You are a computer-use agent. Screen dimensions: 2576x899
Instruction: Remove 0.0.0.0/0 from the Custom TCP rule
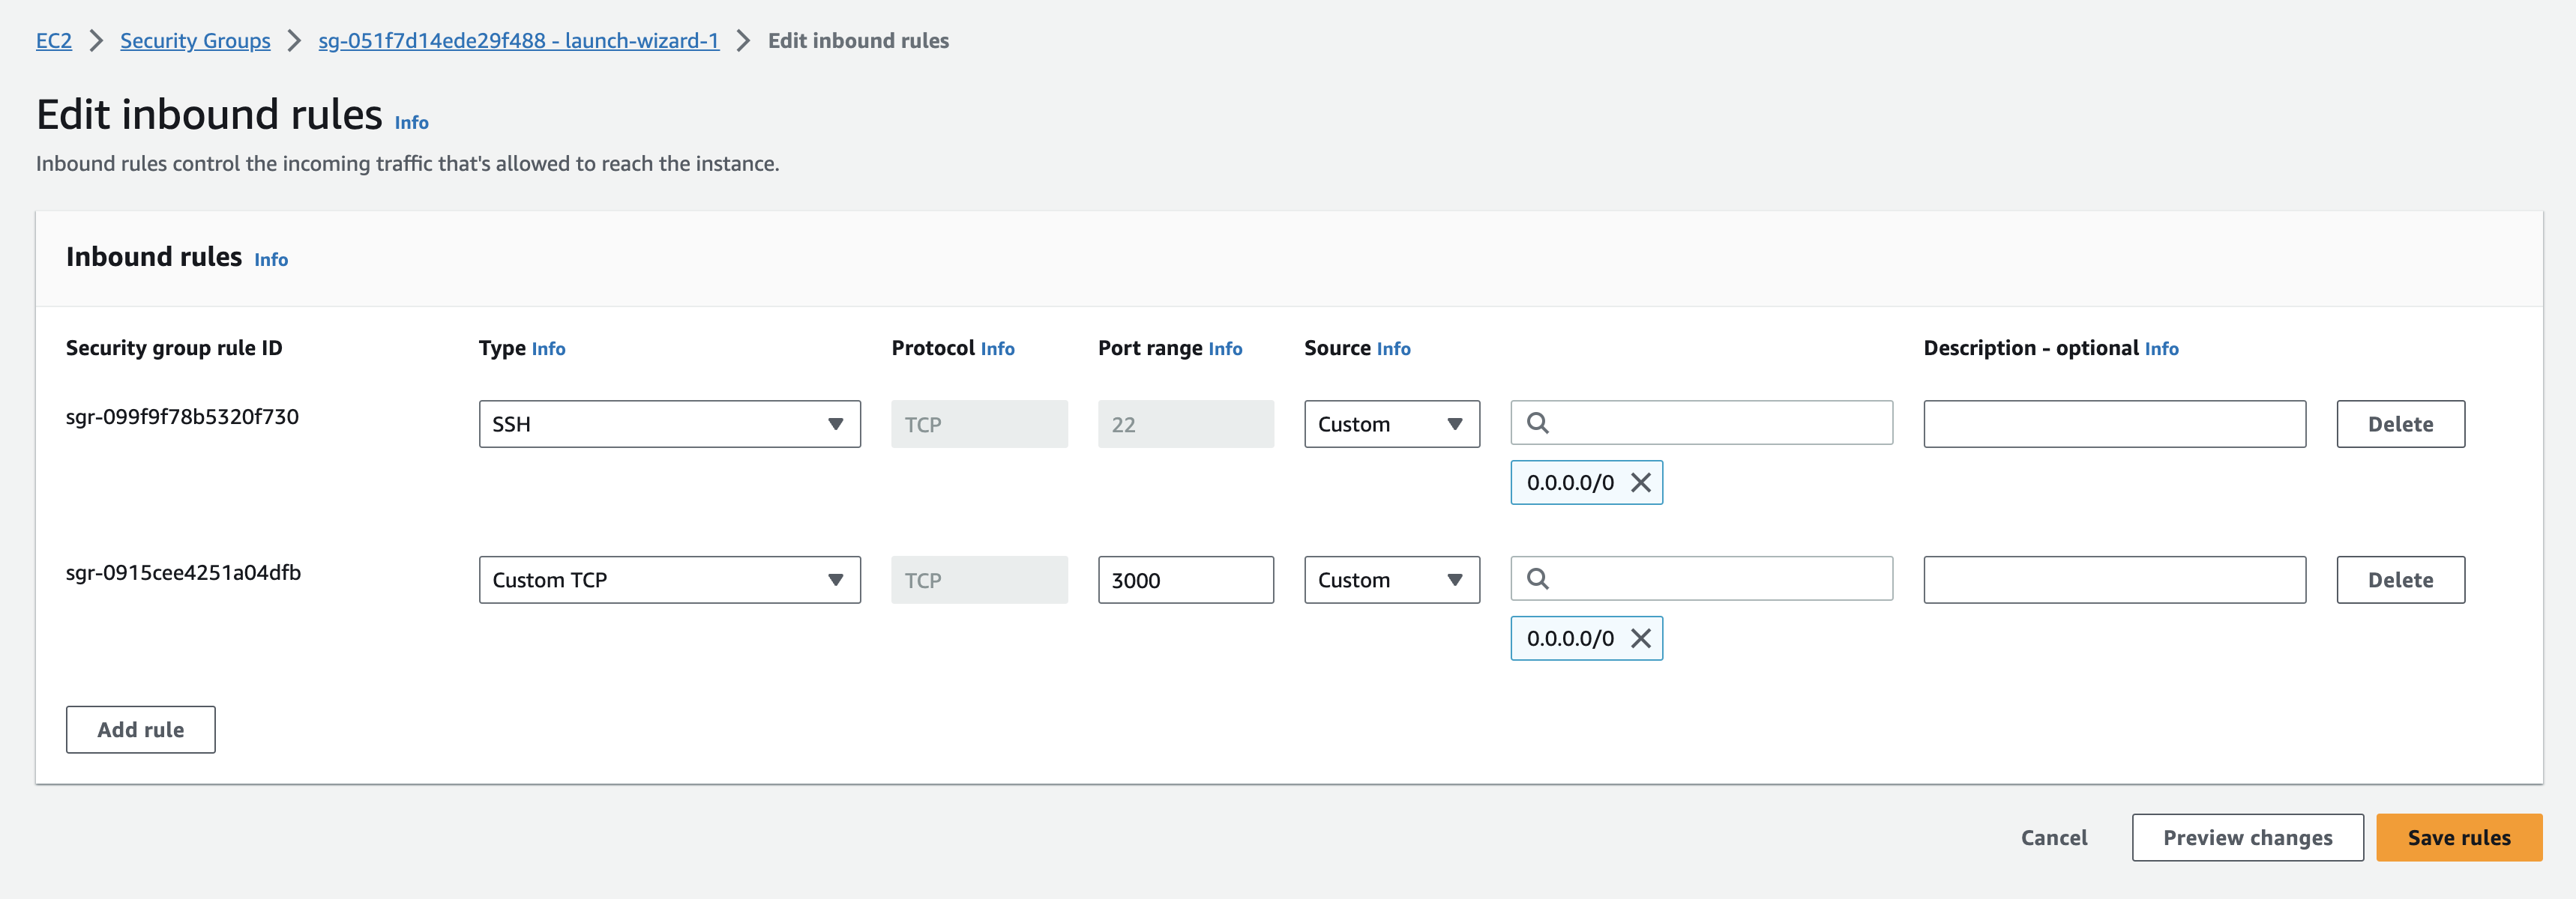(1640, 638)
